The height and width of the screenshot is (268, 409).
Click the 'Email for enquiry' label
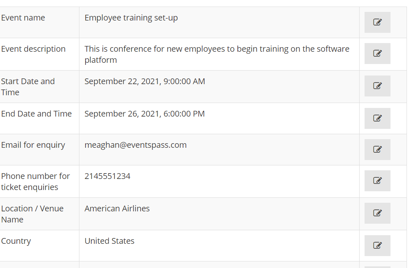(33, 145)
